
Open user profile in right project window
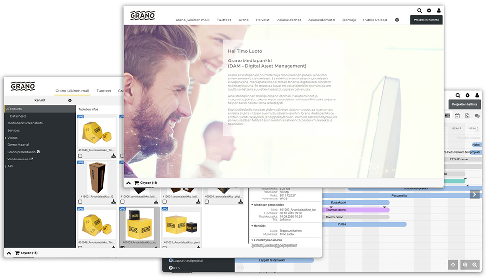pyautogui.click(x=477, y=96)
